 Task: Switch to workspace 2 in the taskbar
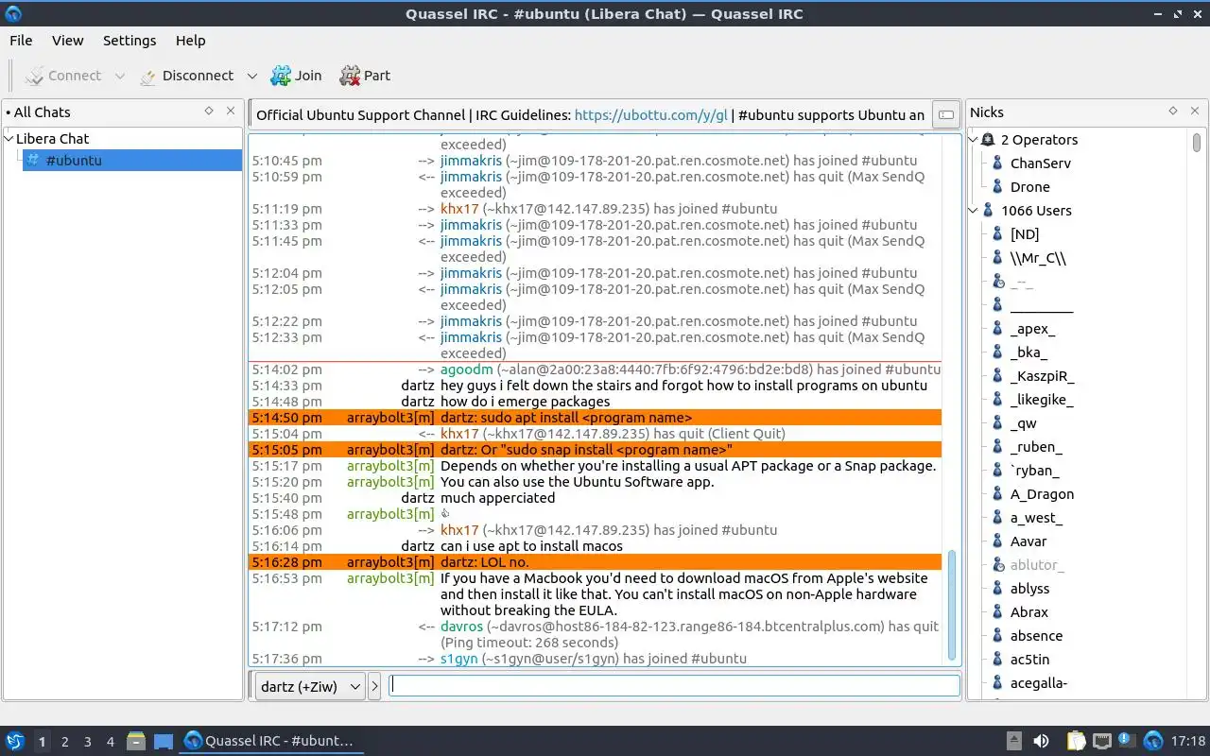64,742
